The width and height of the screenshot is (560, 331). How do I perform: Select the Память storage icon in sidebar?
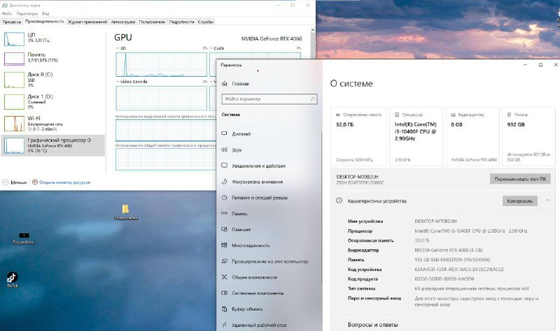pos(224,214)
